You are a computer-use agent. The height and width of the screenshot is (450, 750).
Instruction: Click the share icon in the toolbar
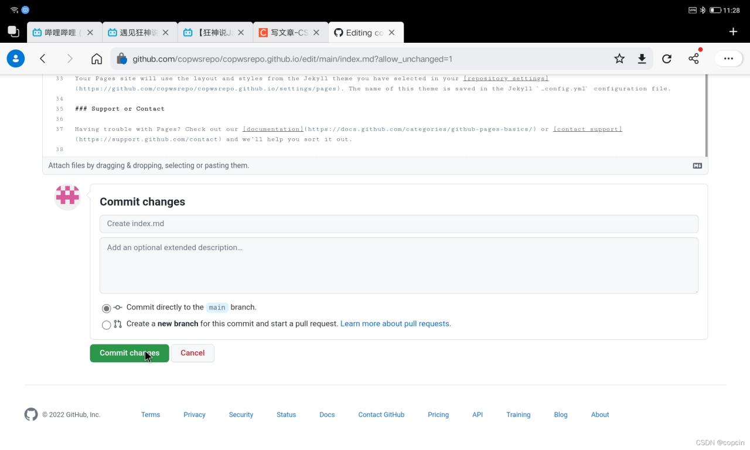694,59
